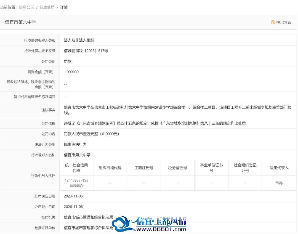
Task: Select decision date 2023-11-06
Action: (73, 196)
